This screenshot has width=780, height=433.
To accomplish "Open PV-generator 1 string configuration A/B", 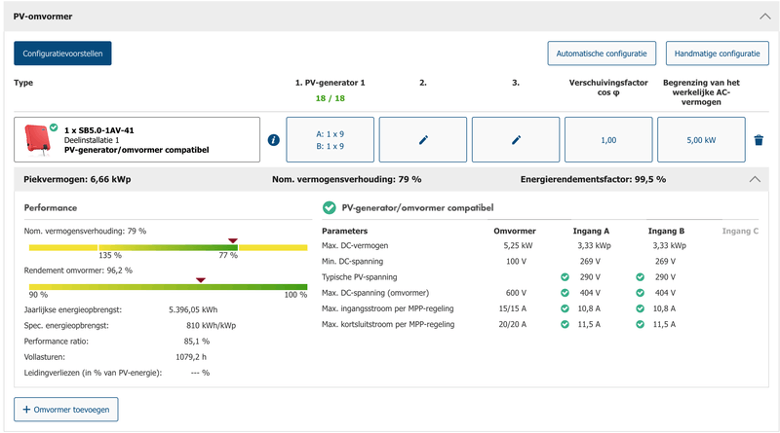I will (x=330, y=140).
